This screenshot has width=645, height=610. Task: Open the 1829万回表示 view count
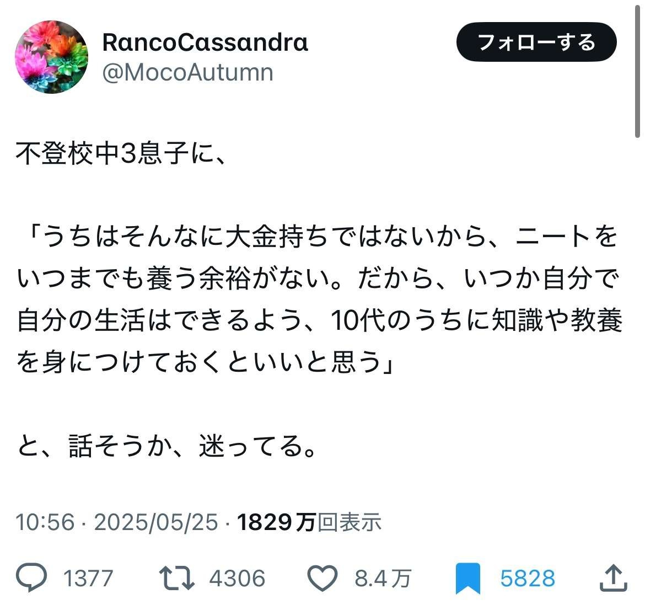tap(309, 522)
